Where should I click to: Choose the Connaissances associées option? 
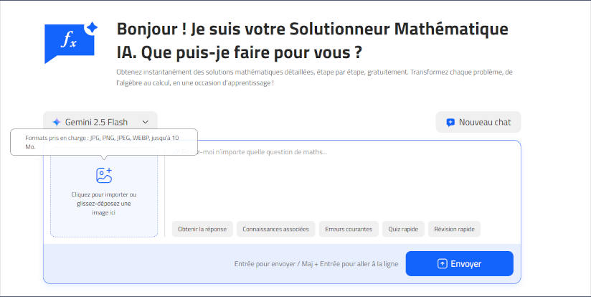[x=275, y=229]
